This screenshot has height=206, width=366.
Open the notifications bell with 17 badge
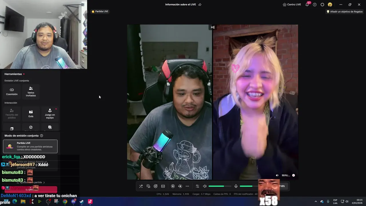coord(307,5)
